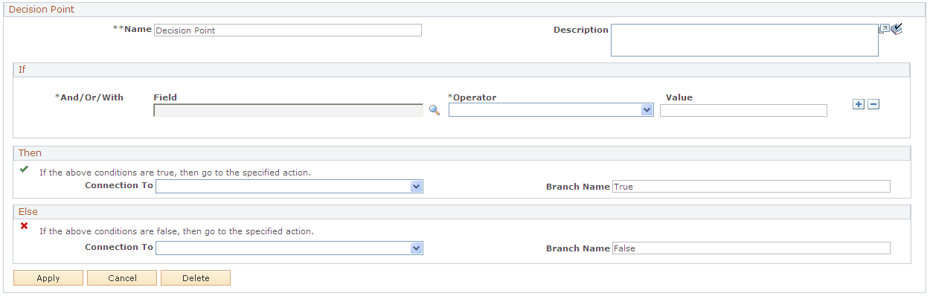Remove the condition row with minus icon

pyautogui.click(x=873, y=104)
